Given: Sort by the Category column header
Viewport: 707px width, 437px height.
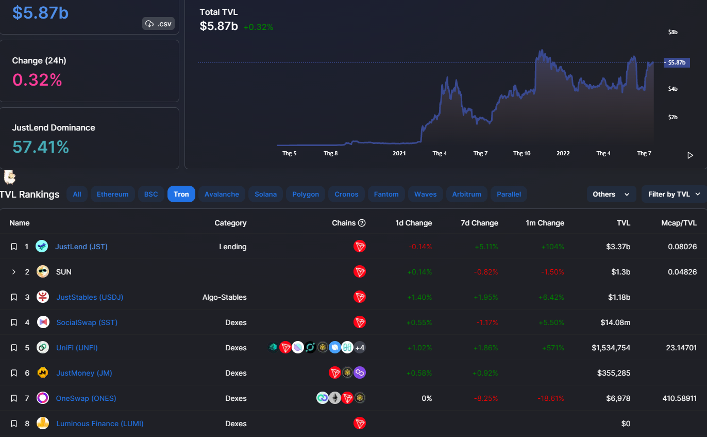Looking at the screenshot, I should (x=231, y=223).
